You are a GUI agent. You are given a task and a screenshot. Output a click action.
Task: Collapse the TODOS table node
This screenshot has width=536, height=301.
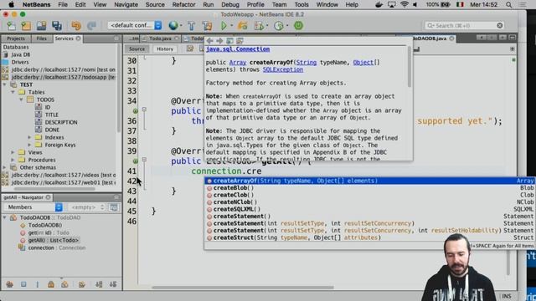tap(21, 99)
